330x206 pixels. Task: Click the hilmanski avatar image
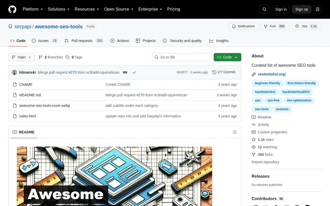point(14,72)
